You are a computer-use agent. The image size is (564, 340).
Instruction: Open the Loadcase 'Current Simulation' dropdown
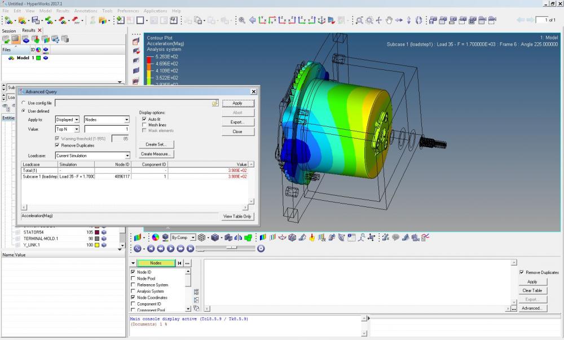(92, 156)
